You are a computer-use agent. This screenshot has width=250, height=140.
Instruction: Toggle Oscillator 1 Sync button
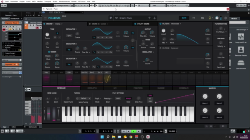[x=69, y=35]
